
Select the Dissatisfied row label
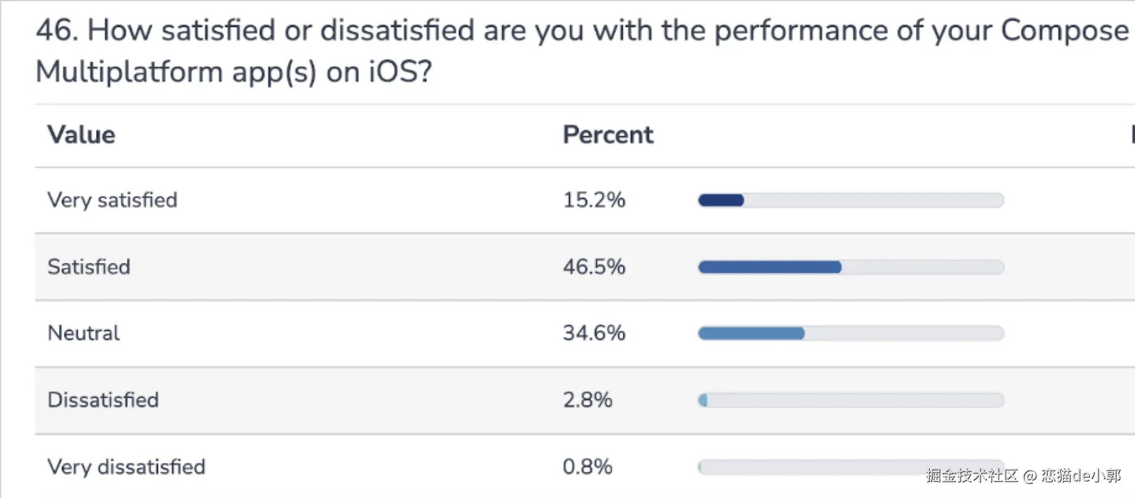tap(103, 400)
